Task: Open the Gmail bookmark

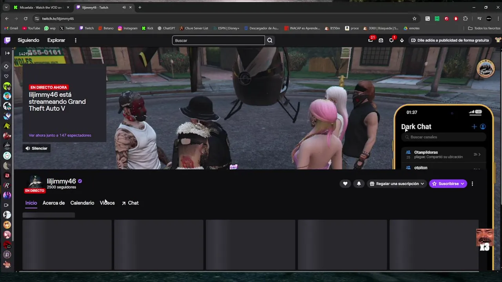Action: click(x=11, y=28)
